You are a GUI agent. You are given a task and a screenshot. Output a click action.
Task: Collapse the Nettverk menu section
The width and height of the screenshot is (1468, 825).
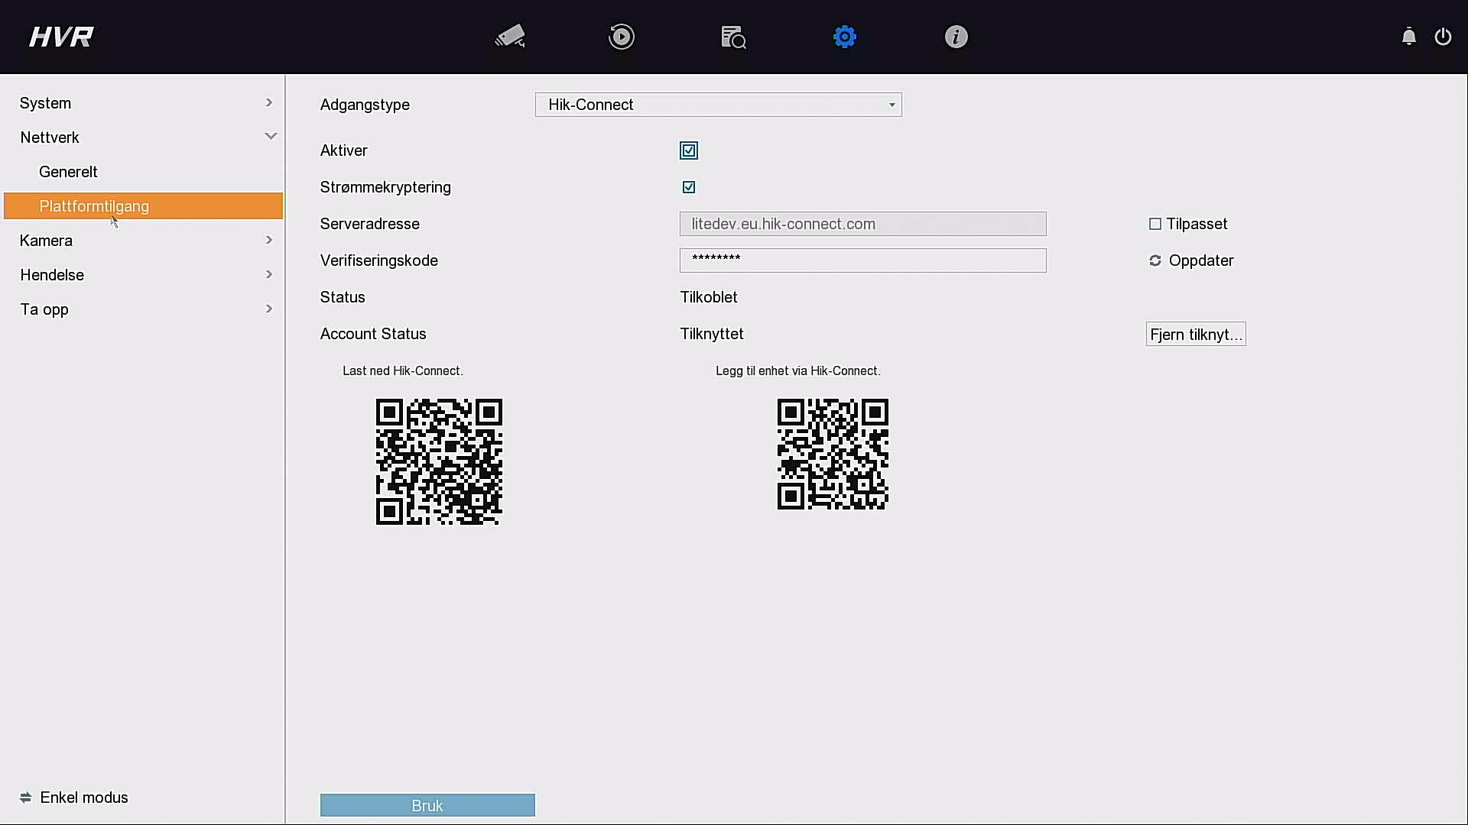click(x=145, y=137)
